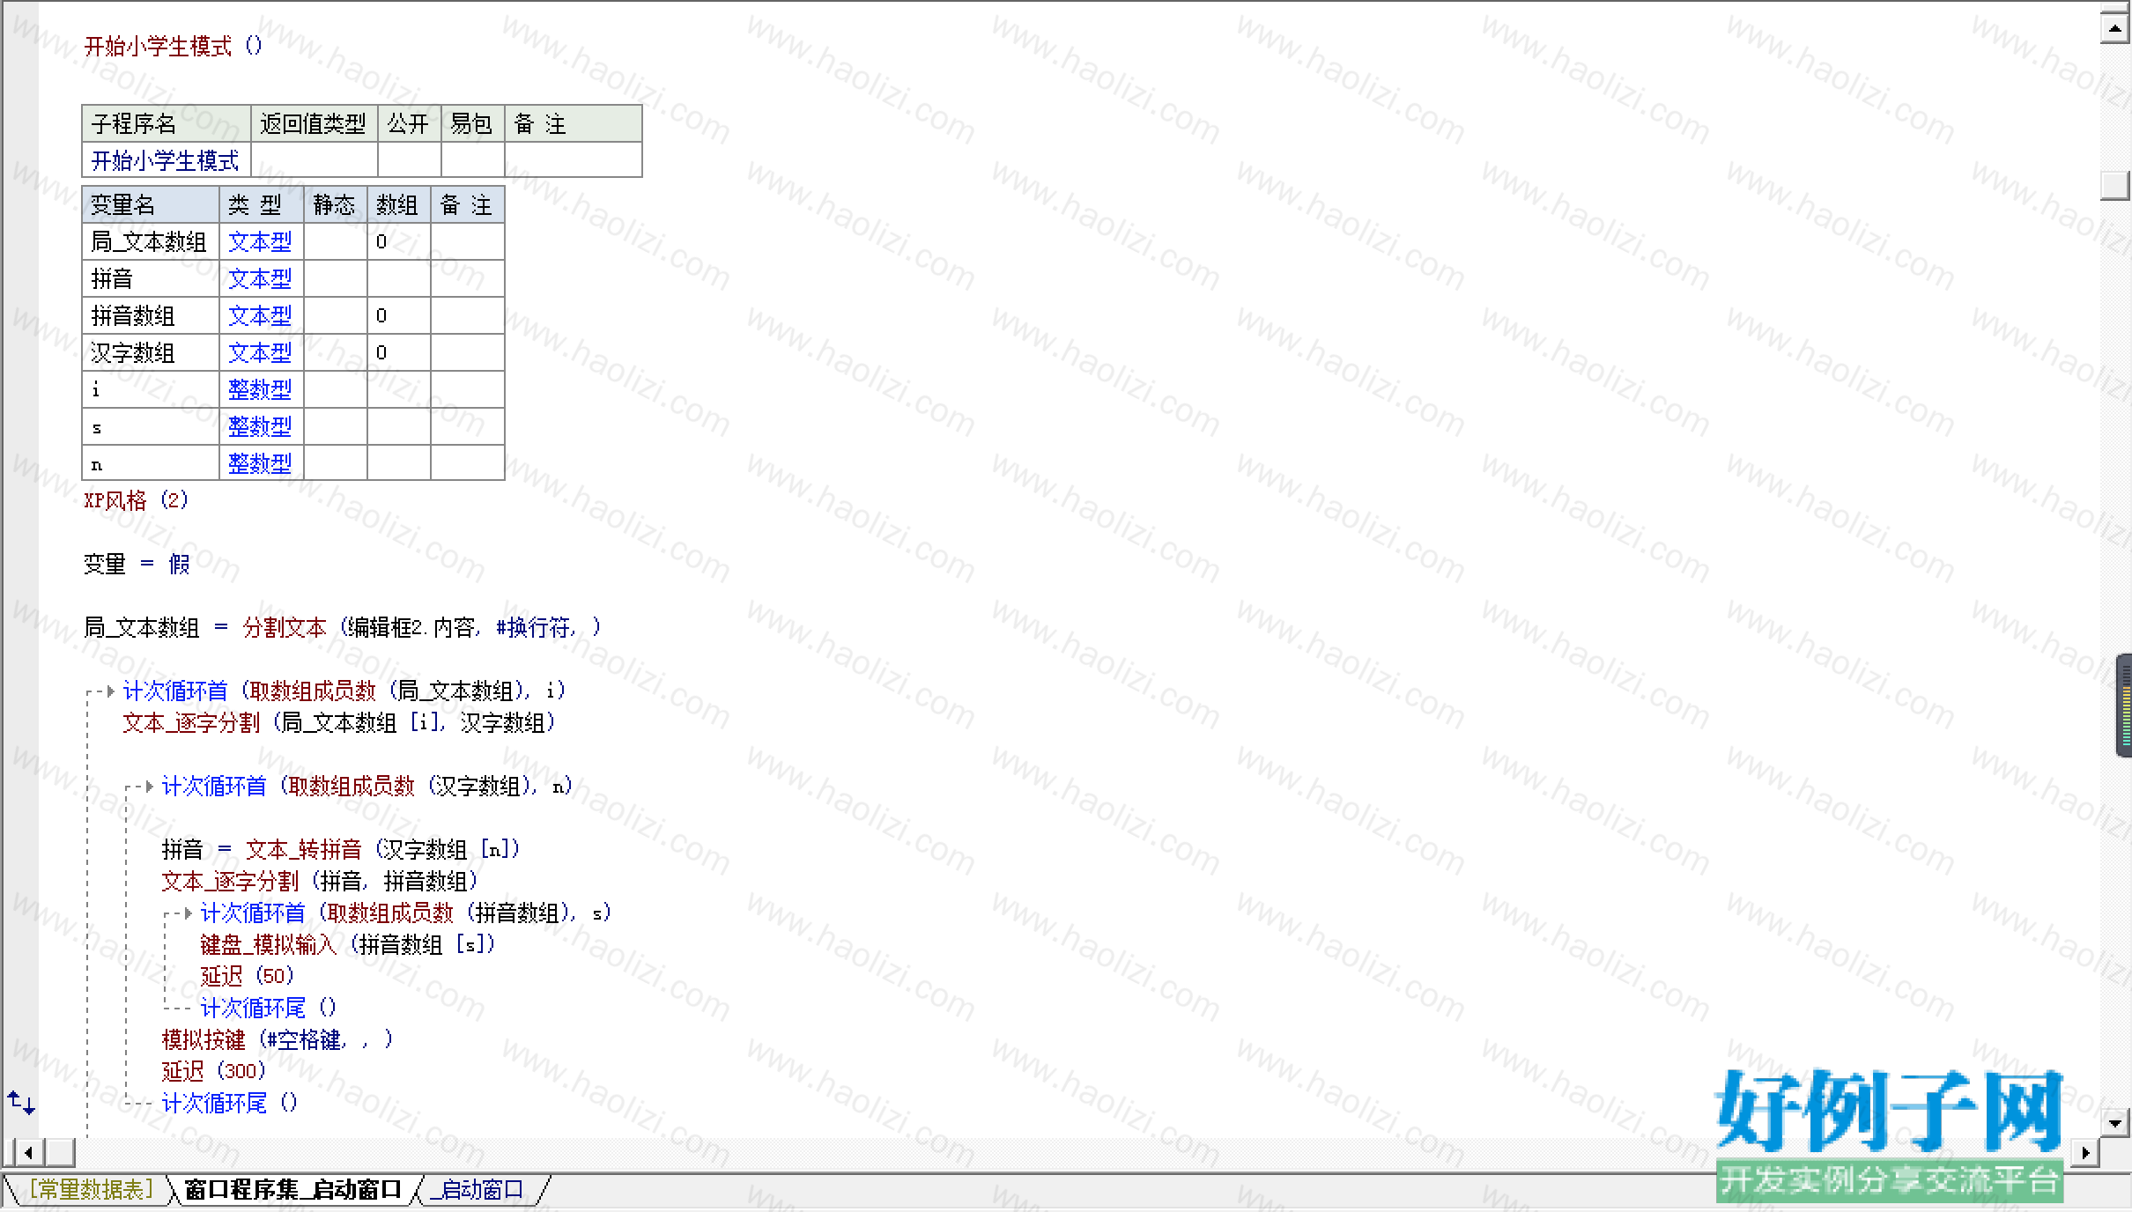
Task: Click the 键盘_模拟输入 command line
Action: pyautogui.click(x=348, y=945)
